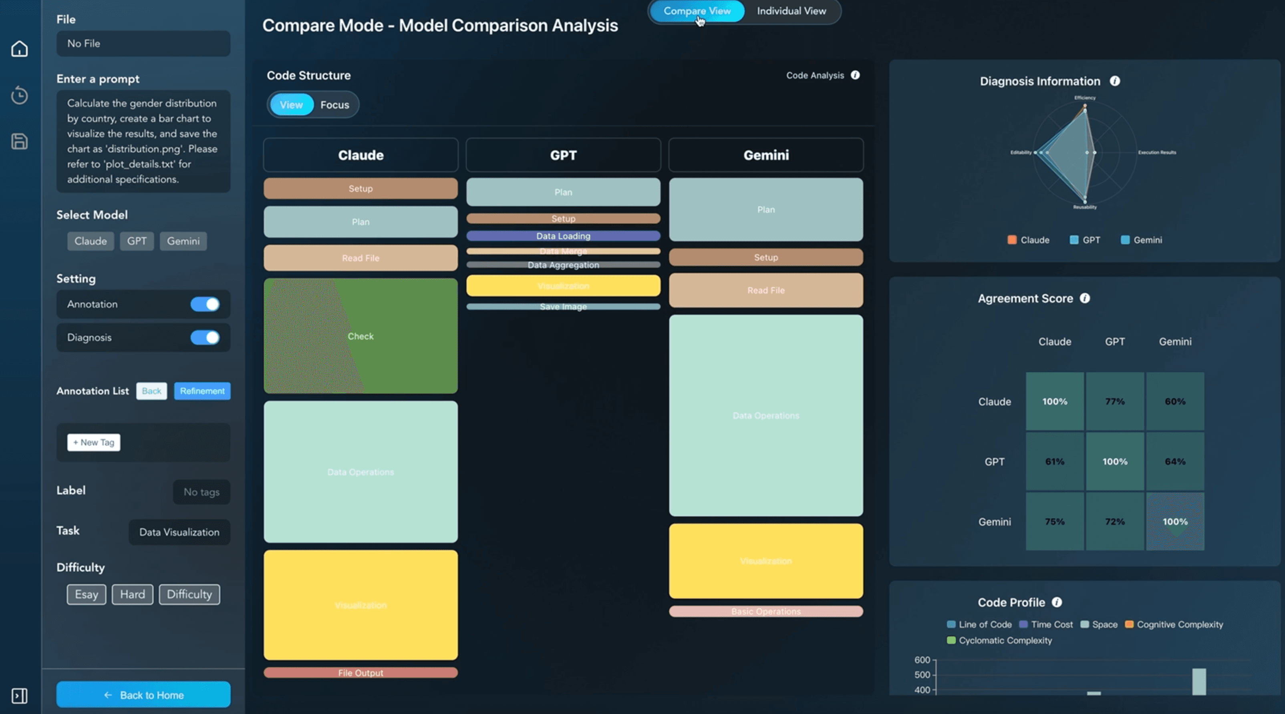Select the Gemini model chip
The width and height of the screenshot is (1285, 714).
coord(183,241)
